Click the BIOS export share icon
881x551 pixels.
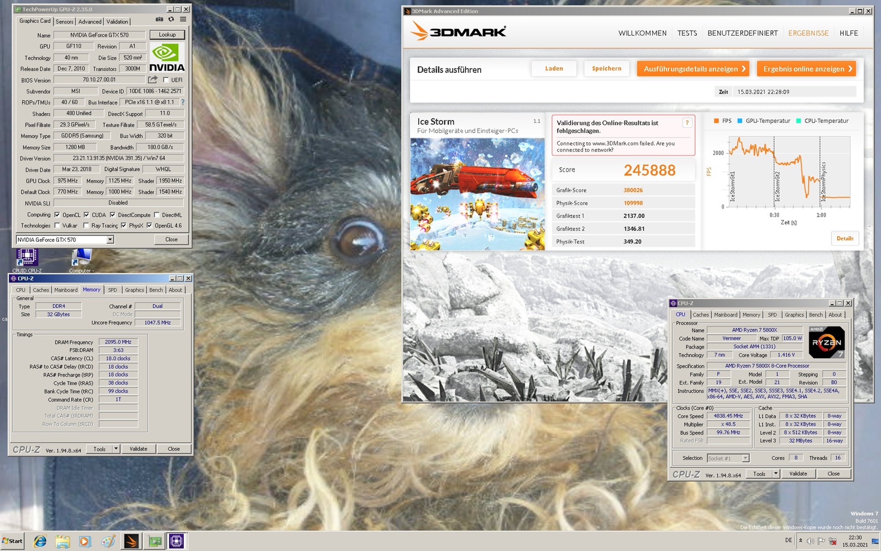[152, 80]
